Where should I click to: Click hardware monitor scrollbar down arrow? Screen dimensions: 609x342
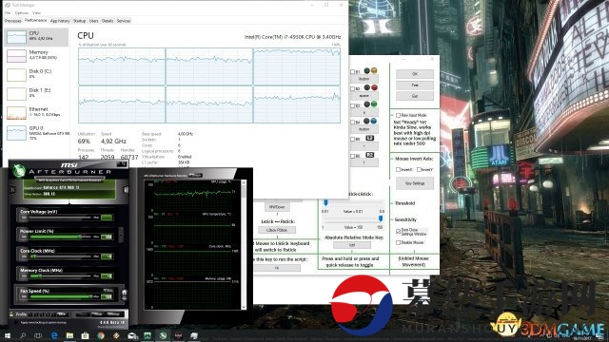coord(244,308)
